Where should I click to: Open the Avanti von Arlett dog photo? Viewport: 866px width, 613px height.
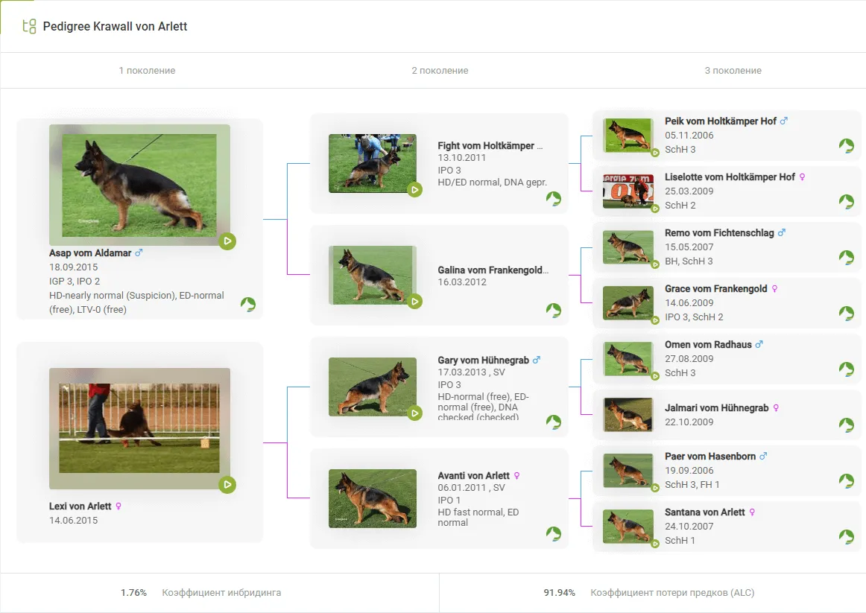coord(372,498)
